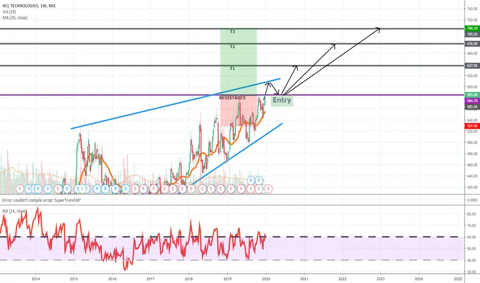Select the T2 target label
This screenshot has height=283, width=480.
coord(232,46)
